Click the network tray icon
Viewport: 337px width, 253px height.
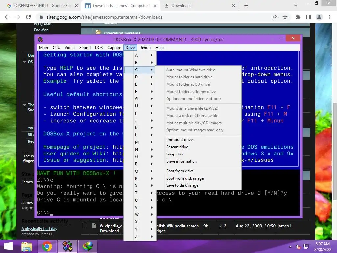[x=306, y=247]
